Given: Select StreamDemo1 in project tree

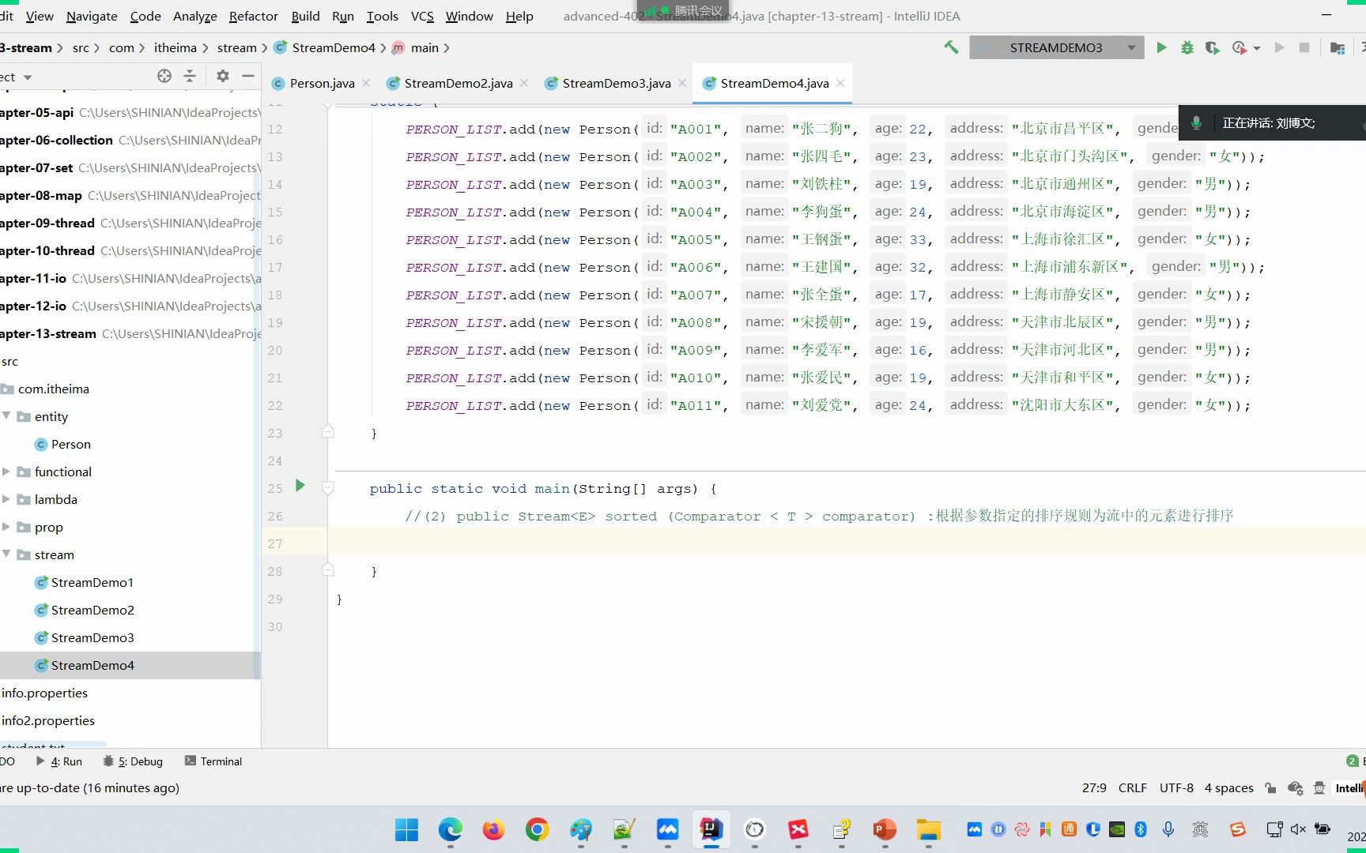Looking at the screenshot, I should tap(85, 582).
